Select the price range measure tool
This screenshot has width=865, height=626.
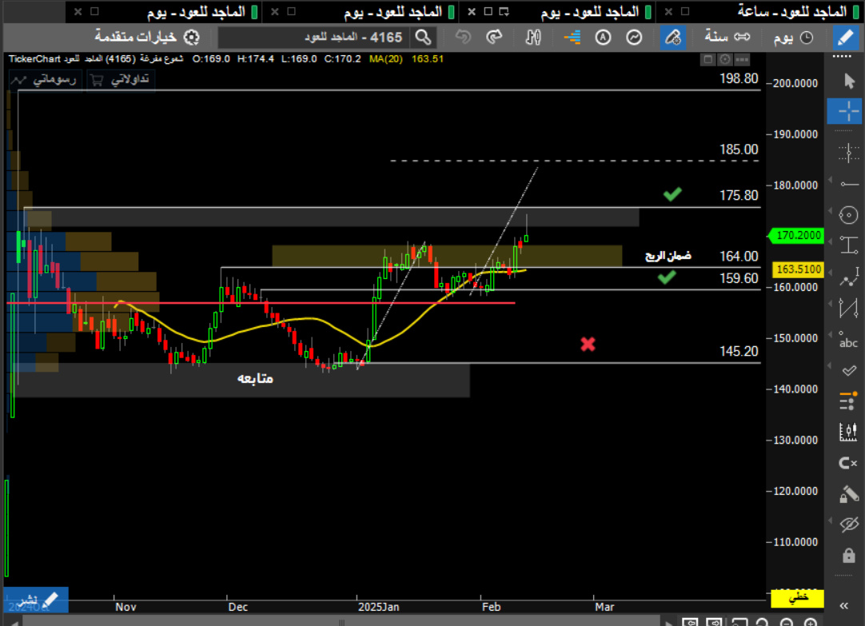point(848,245)
